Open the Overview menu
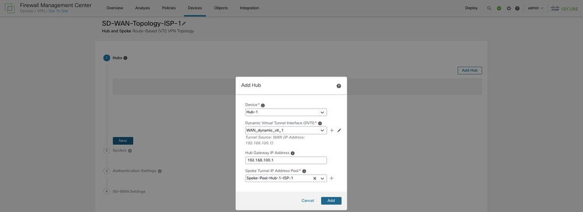Image resolution: width=583 pixels, height=212 pixels. (x=114, y=8)
